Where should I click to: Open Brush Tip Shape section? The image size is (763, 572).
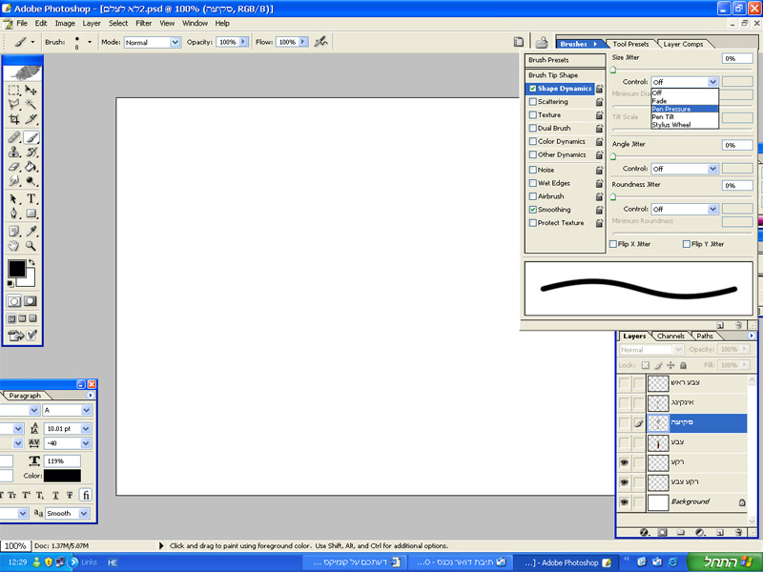(565, 75)
